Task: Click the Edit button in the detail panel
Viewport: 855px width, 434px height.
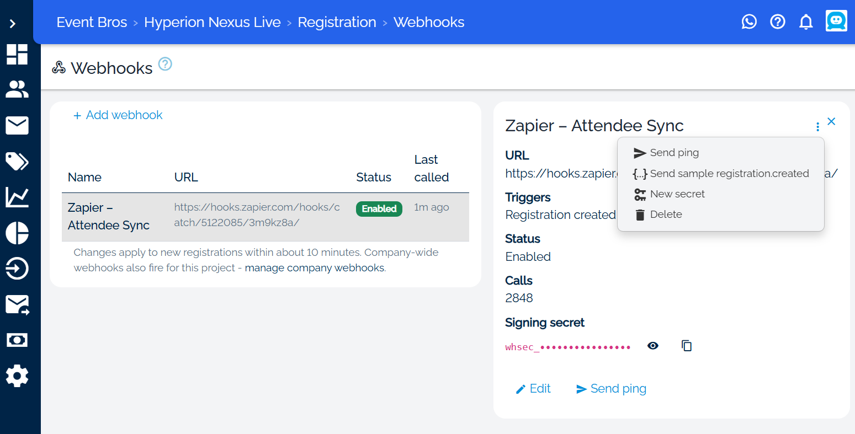Action: (533, 389)
